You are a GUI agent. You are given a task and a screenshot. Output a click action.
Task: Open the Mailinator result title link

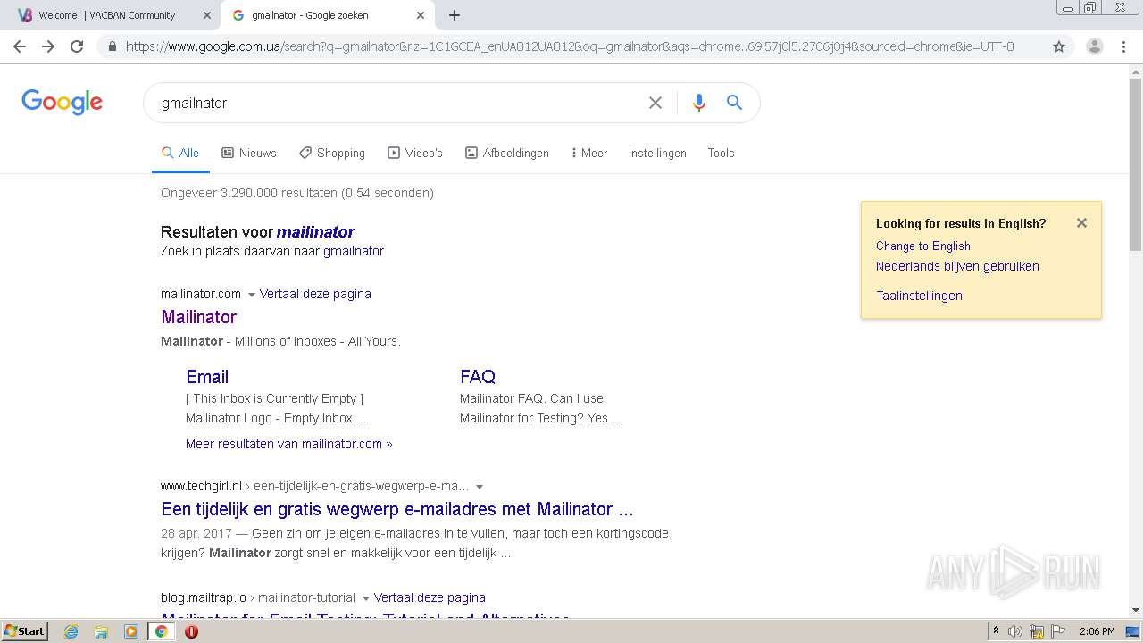[198, 317]
